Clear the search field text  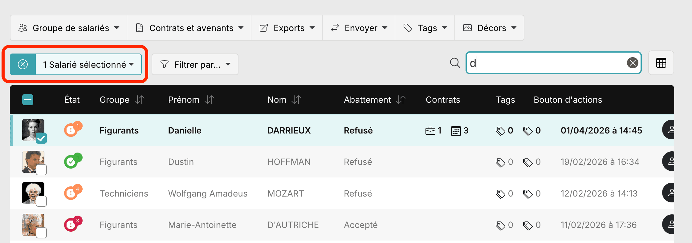[633, 63]
